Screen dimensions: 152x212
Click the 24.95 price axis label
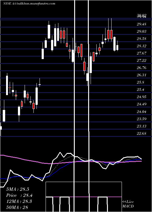click(x=141, y=97)
